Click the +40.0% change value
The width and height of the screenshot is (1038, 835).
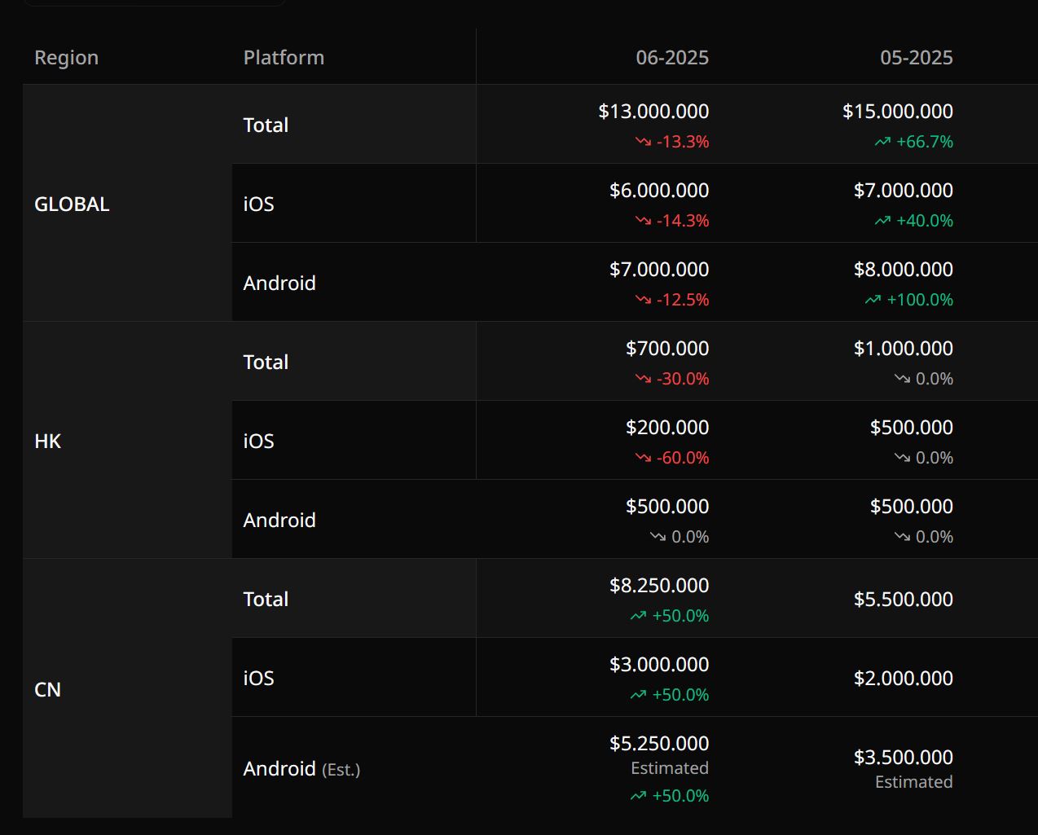(x=925, y=221)
